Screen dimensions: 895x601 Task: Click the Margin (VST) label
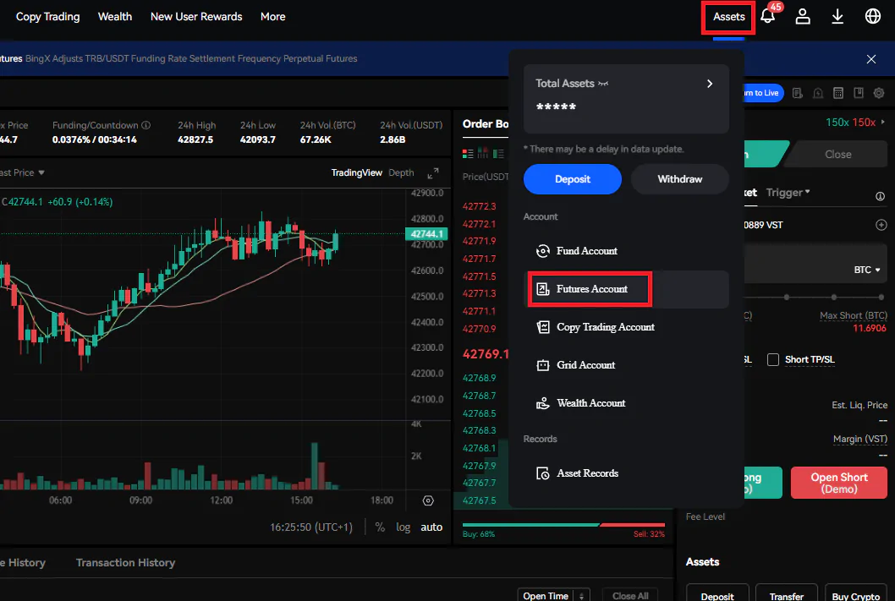tap(860, 439)
